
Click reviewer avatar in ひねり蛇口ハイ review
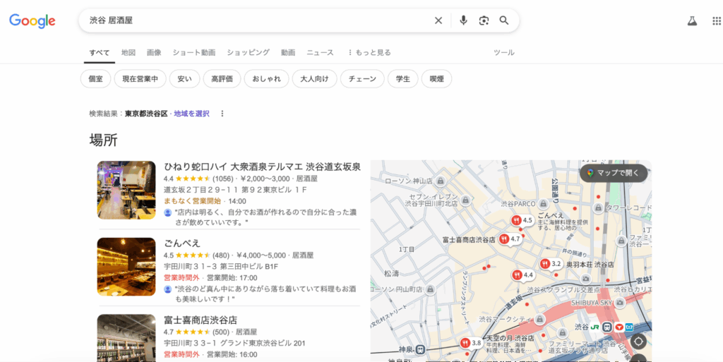point(168,212)
